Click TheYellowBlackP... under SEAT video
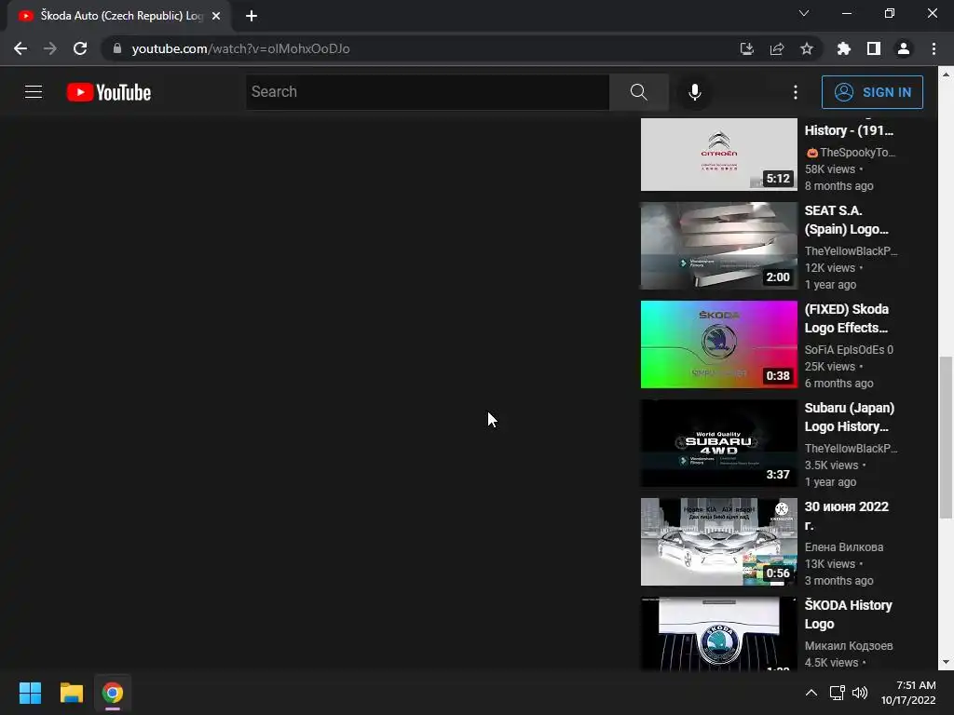The width and height of the screenshot is (954, 715). coord(851,251)
